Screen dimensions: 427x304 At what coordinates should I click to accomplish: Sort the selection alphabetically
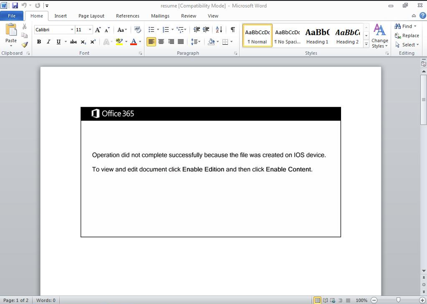[x=219, y=29]
